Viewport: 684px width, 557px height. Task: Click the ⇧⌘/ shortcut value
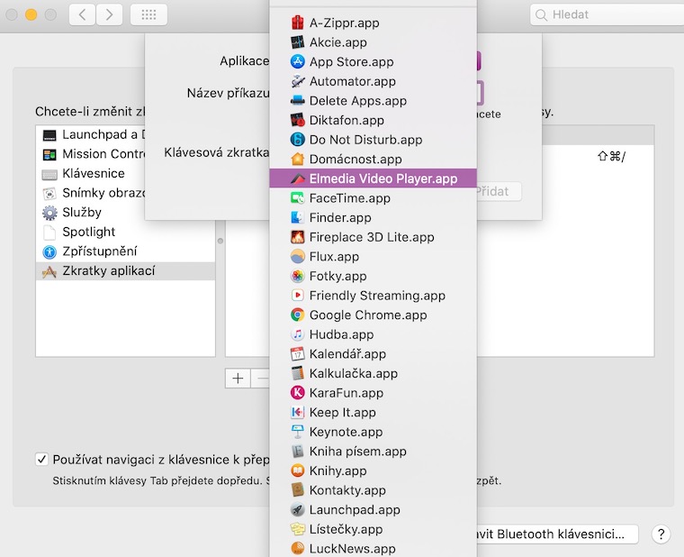(611, 157)
